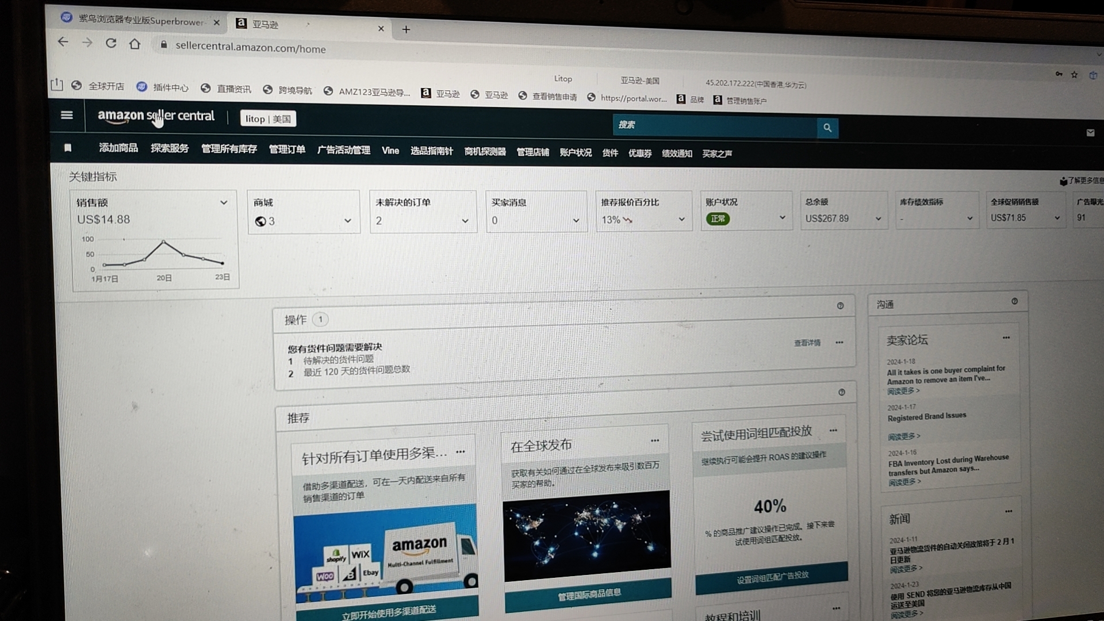Close the 亚马逊 browser tab
Image resolution: width=1104 pixels, height=621 pixels.
tap(381, 28)
